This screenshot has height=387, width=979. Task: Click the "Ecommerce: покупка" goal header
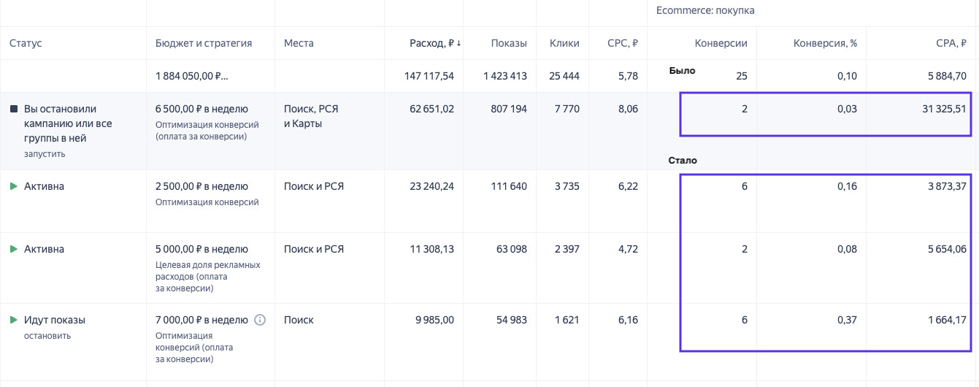(x=705, y=10)
